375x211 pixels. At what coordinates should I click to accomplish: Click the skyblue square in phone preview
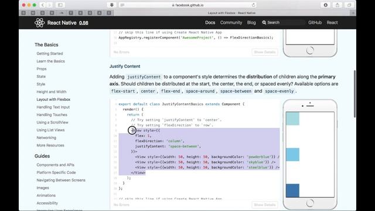[292, 155]
